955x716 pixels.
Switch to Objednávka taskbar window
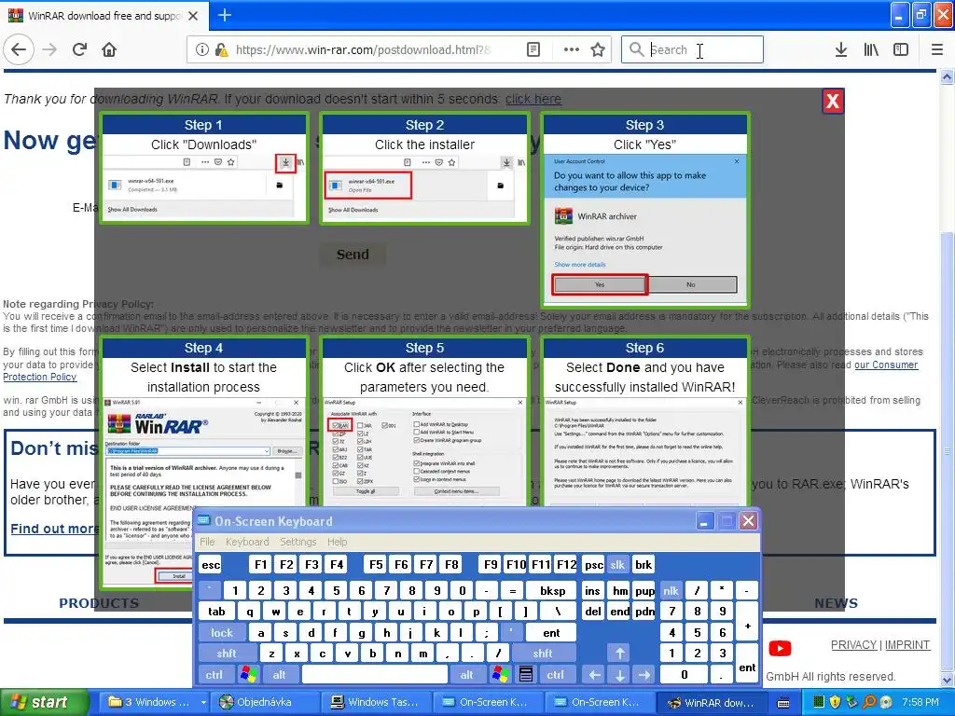[266, 703]
